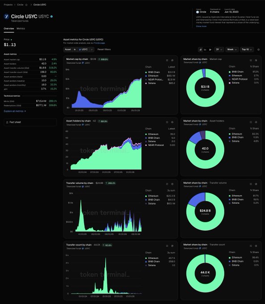Image resolution: width=265 pixels, height=304 pixels.
Task: Open the Top 10 dropdown
Action: pyautogui.click(x=247, y=50)
